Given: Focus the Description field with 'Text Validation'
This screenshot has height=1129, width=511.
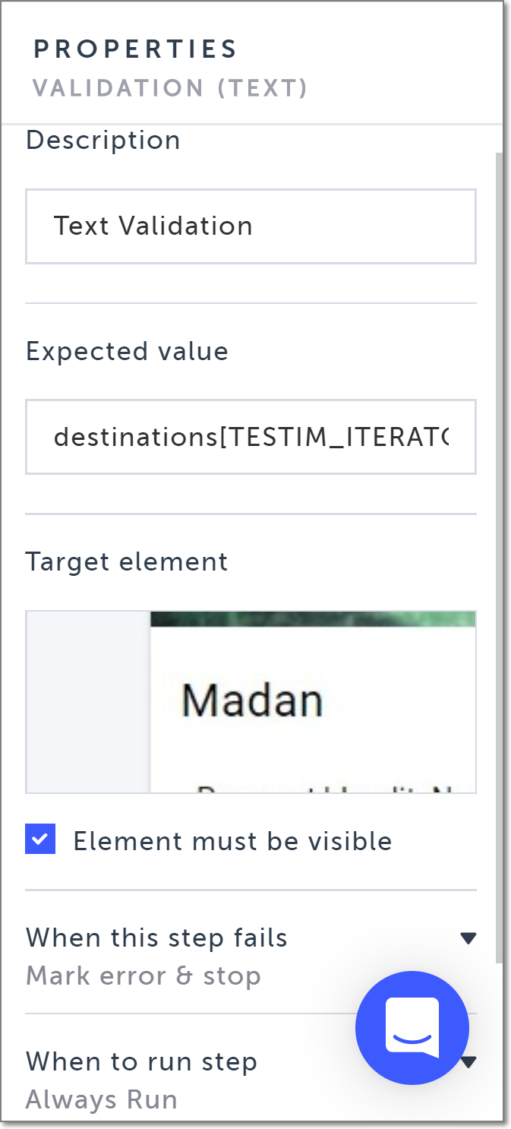Looking at the screenshot, I should (x=251, y=226).
